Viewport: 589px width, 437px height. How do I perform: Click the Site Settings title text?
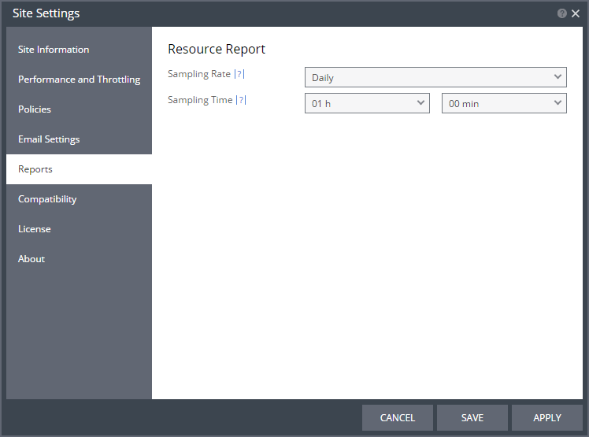(x=46, y=13)
